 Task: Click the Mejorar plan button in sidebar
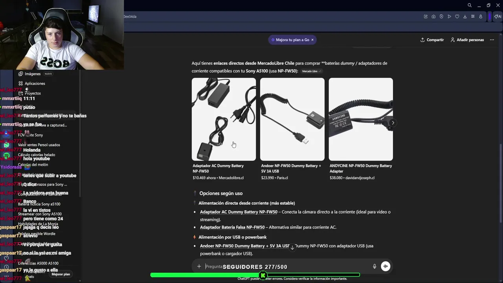point(61,274)
